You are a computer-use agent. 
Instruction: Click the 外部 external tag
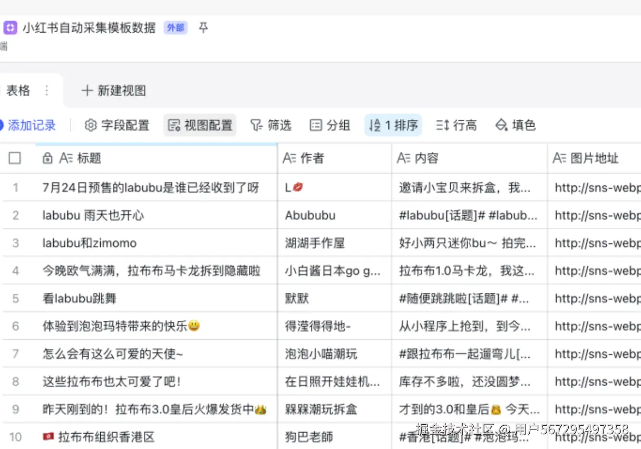[176, 27]
